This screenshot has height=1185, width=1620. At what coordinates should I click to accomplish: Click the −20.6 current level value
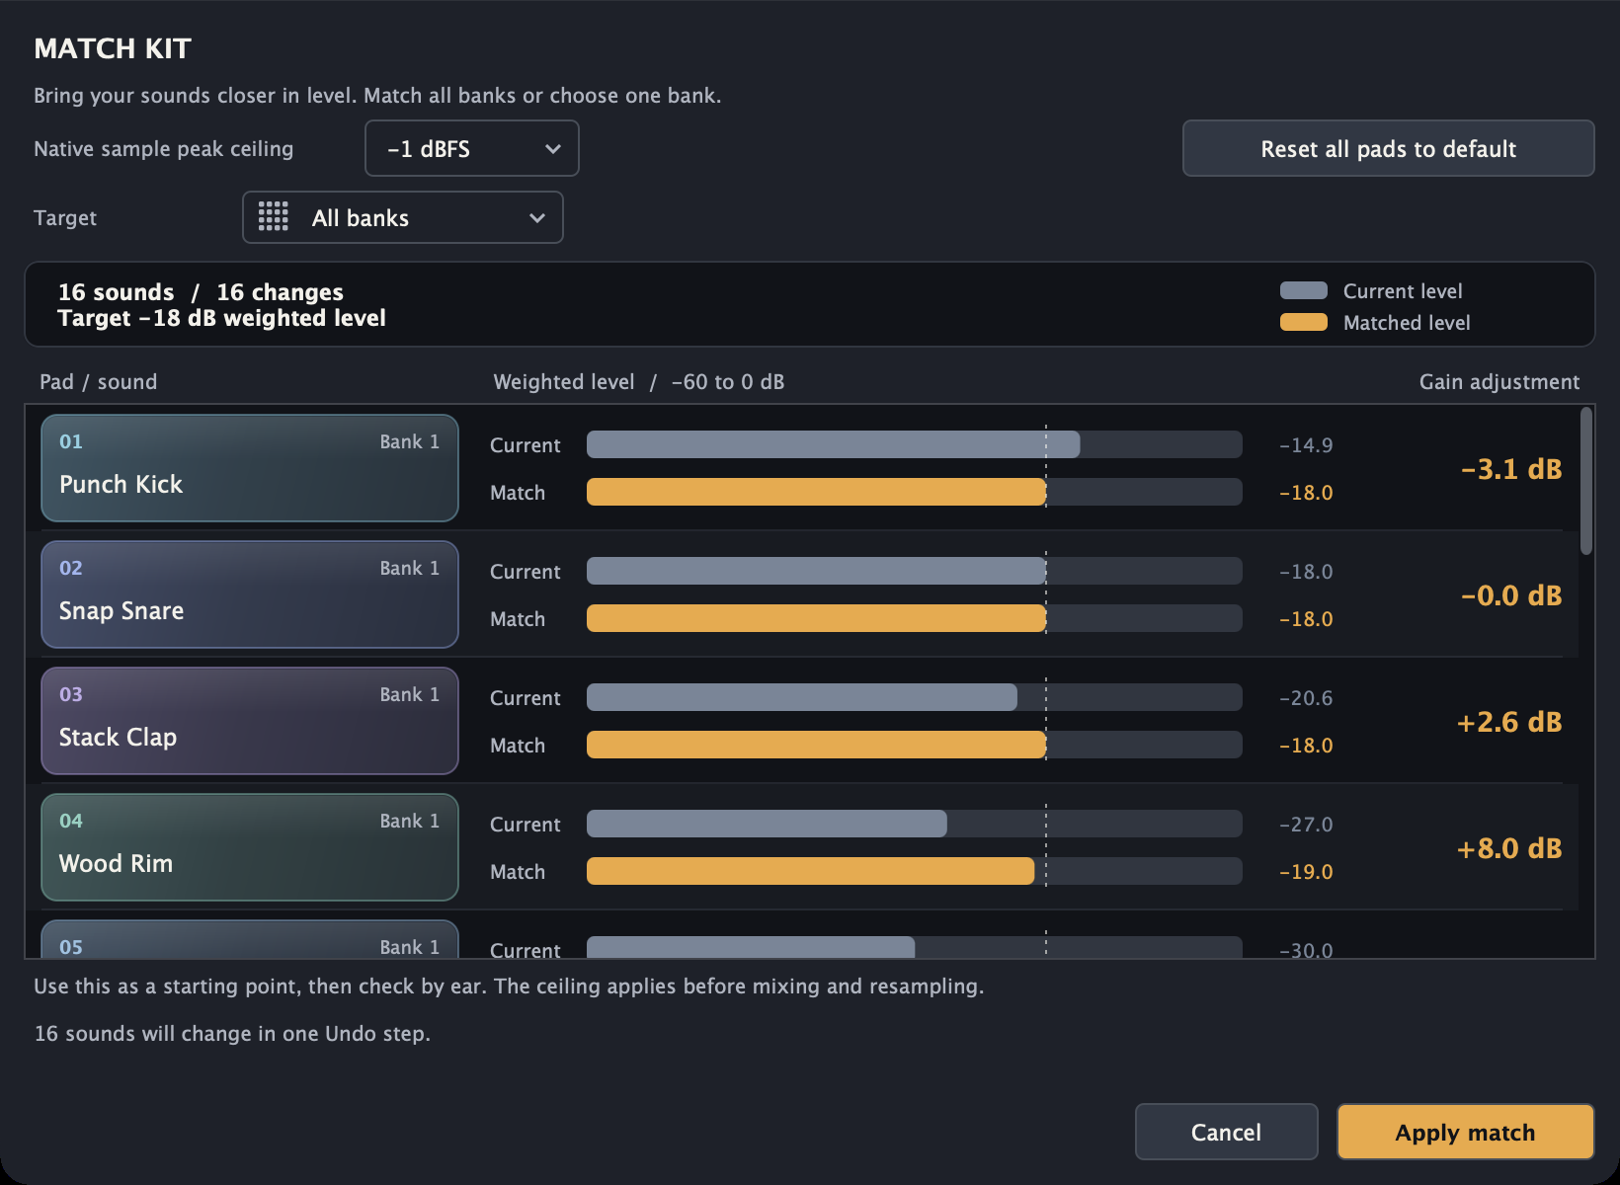coord(1306,698)
